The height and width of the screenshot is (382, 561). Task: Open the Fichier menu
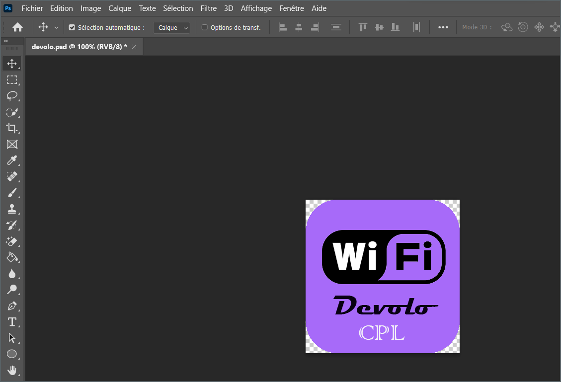[32, 8]
